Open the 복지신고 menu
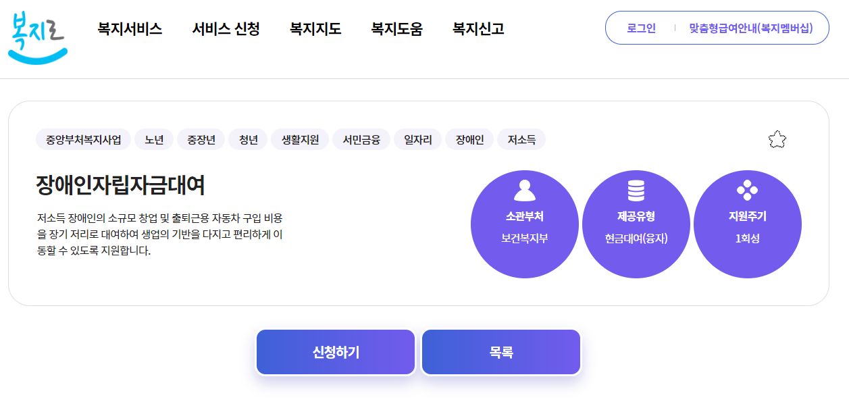This screenshot has height=406, width=849. click(x=479, y=30)
